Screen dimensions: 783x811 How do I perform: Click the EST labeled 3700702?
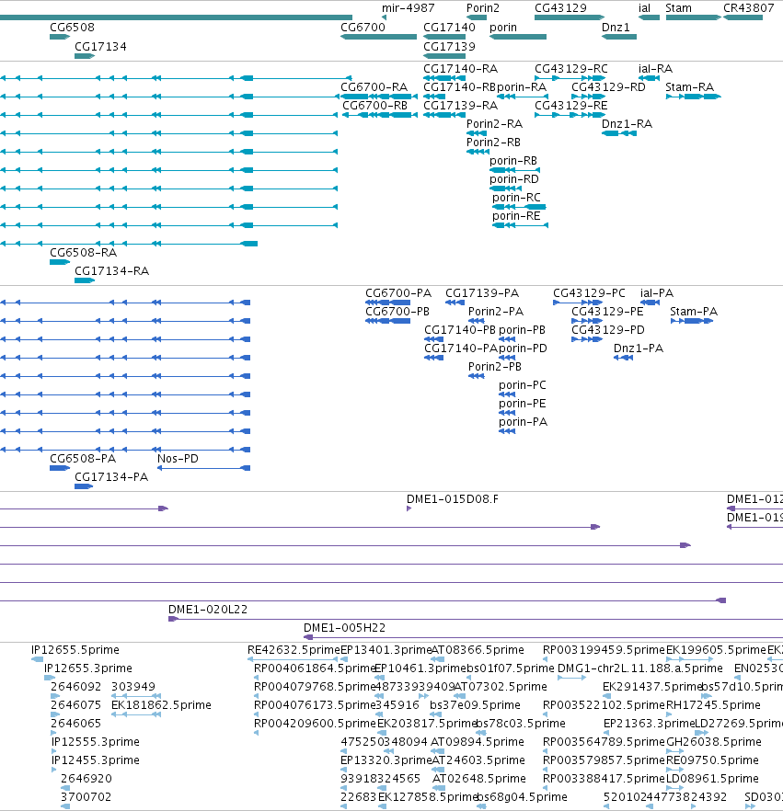pos(86,797)
